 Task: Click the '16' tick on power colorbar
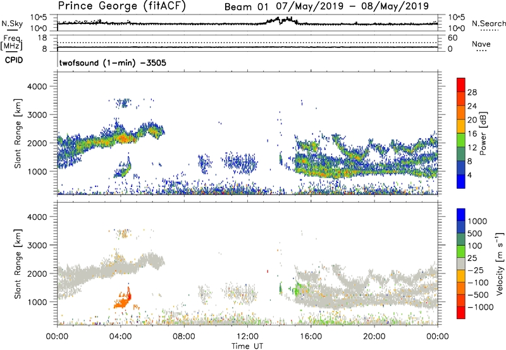click(472, 134)
